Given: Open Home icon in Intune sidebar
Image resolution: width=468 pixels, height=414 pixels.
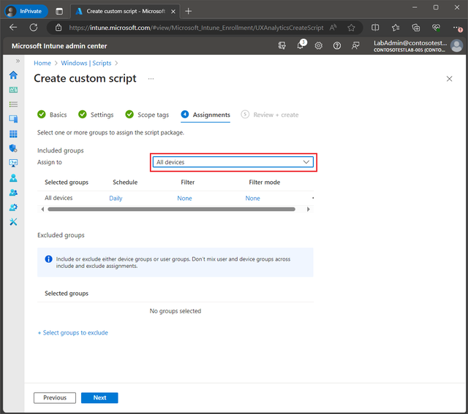Looking at the screenshot, I should click(13, 74).
